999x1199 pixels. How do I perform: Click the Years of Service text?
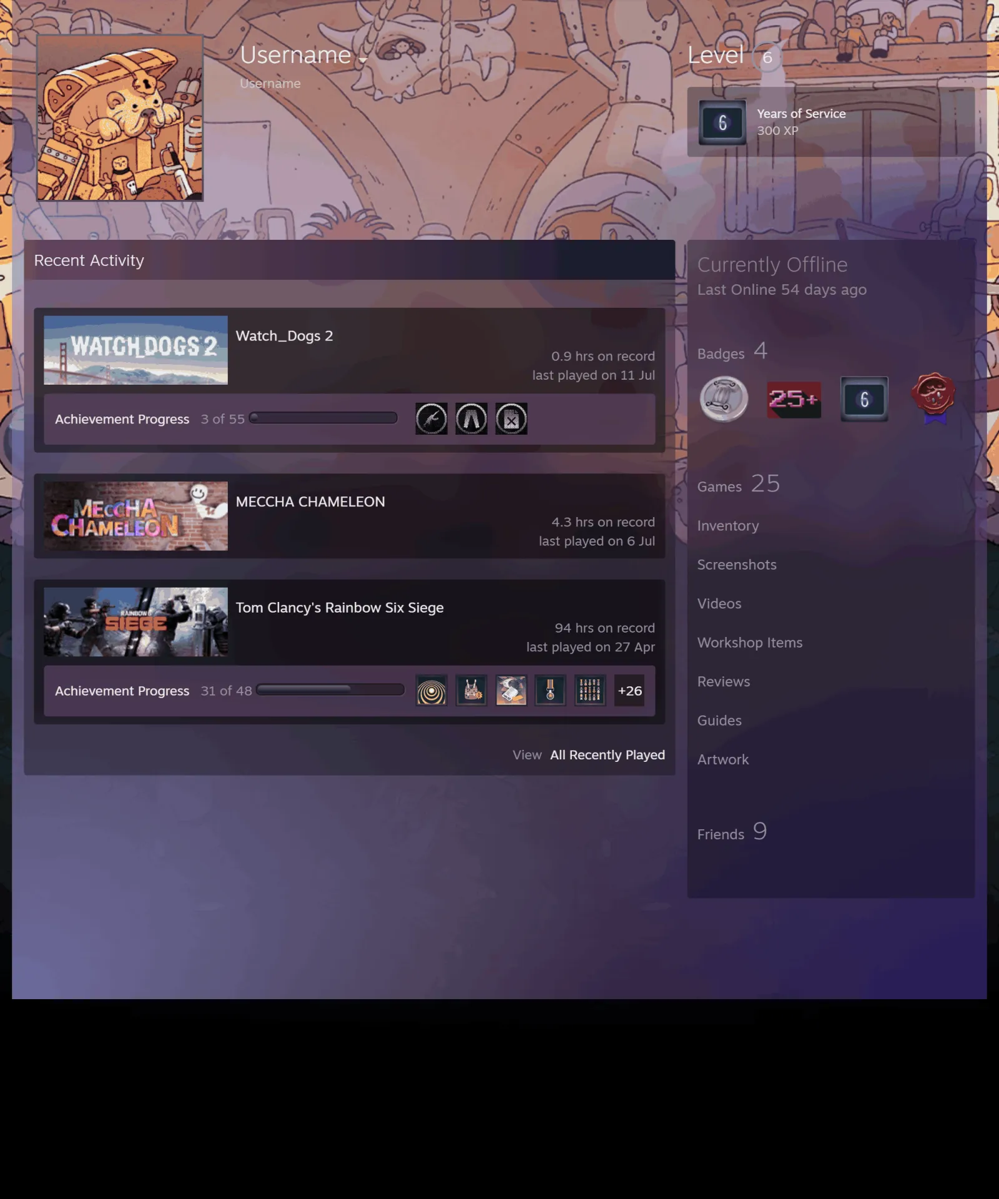[x=801, y=114]
